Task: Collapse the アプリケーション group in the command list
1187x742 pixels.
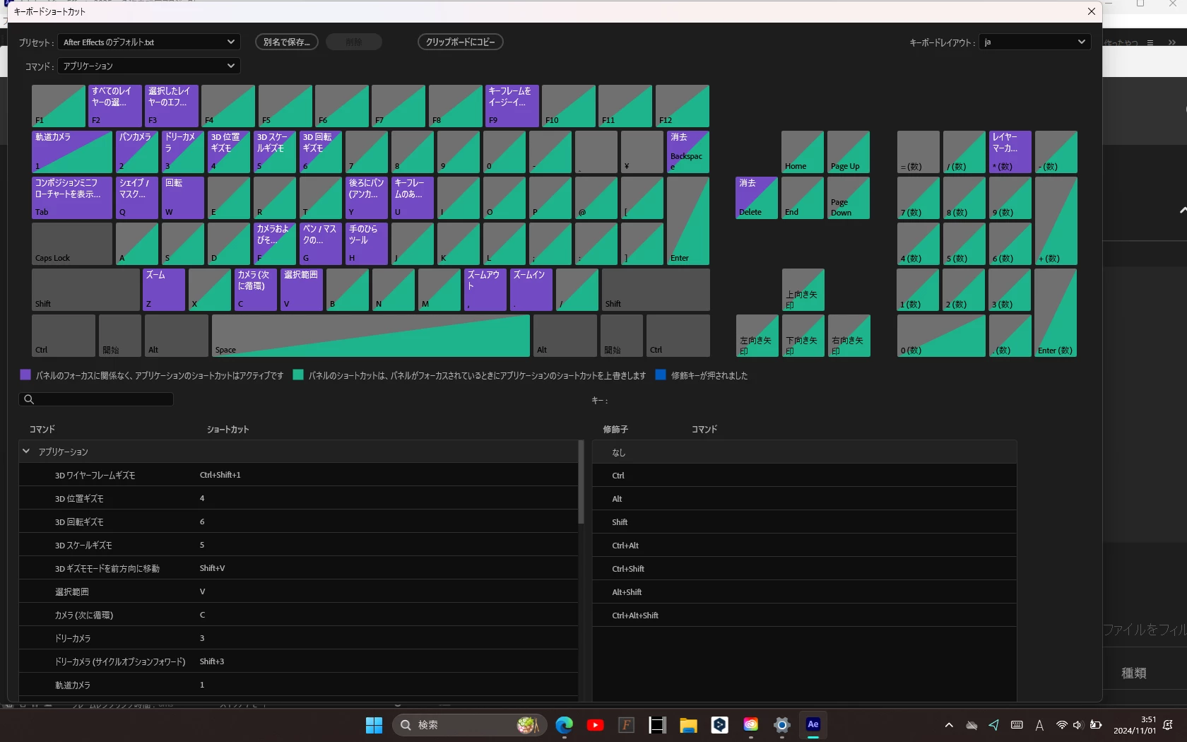Action: coord(26,452)
